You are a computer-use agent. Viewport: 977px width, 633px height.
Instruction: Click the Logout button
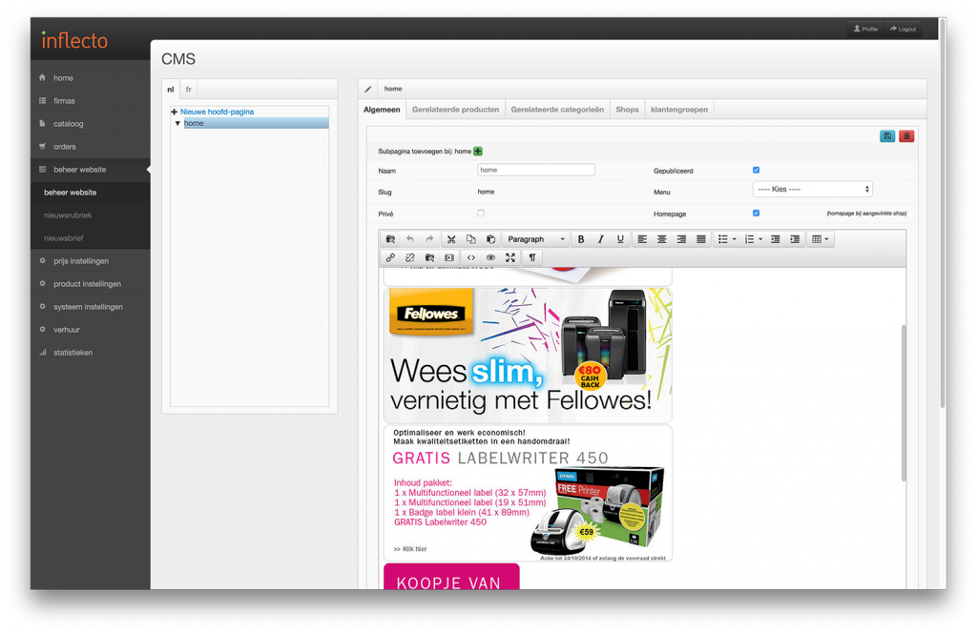pos(903,29)
